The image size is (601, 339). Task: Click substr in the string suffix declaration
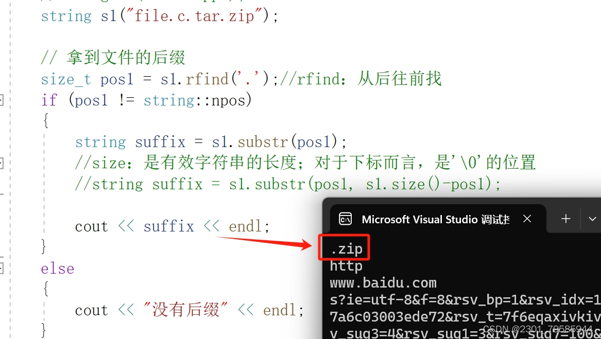coord(263,142)
